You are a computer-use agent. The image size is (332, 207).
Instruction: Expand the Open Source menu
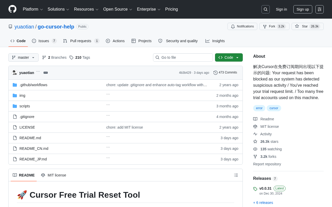coord(118,9)
